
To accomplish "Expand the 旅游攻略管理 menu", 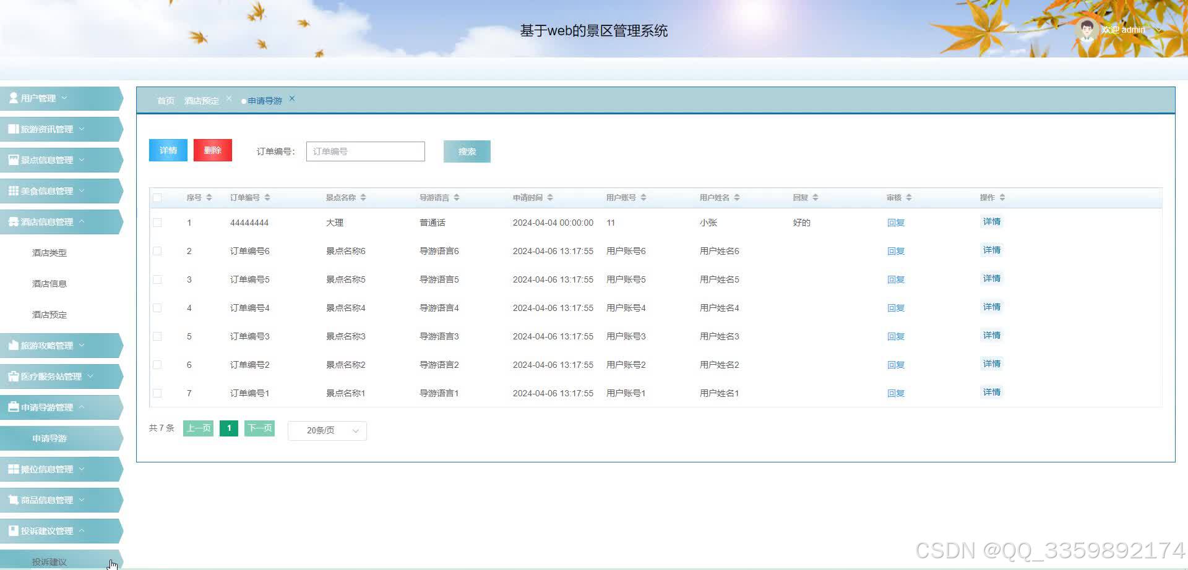I will pyautogui.click(x=61, y=346).
